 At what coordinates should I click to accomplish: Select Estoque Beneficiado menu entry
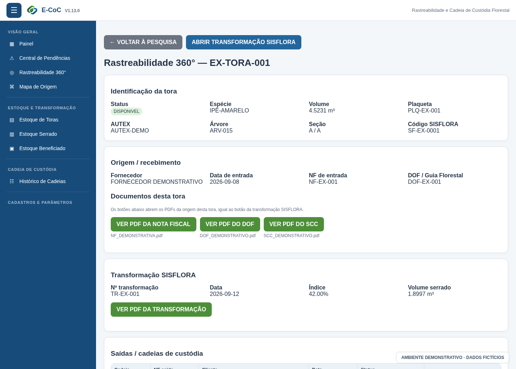48,148
